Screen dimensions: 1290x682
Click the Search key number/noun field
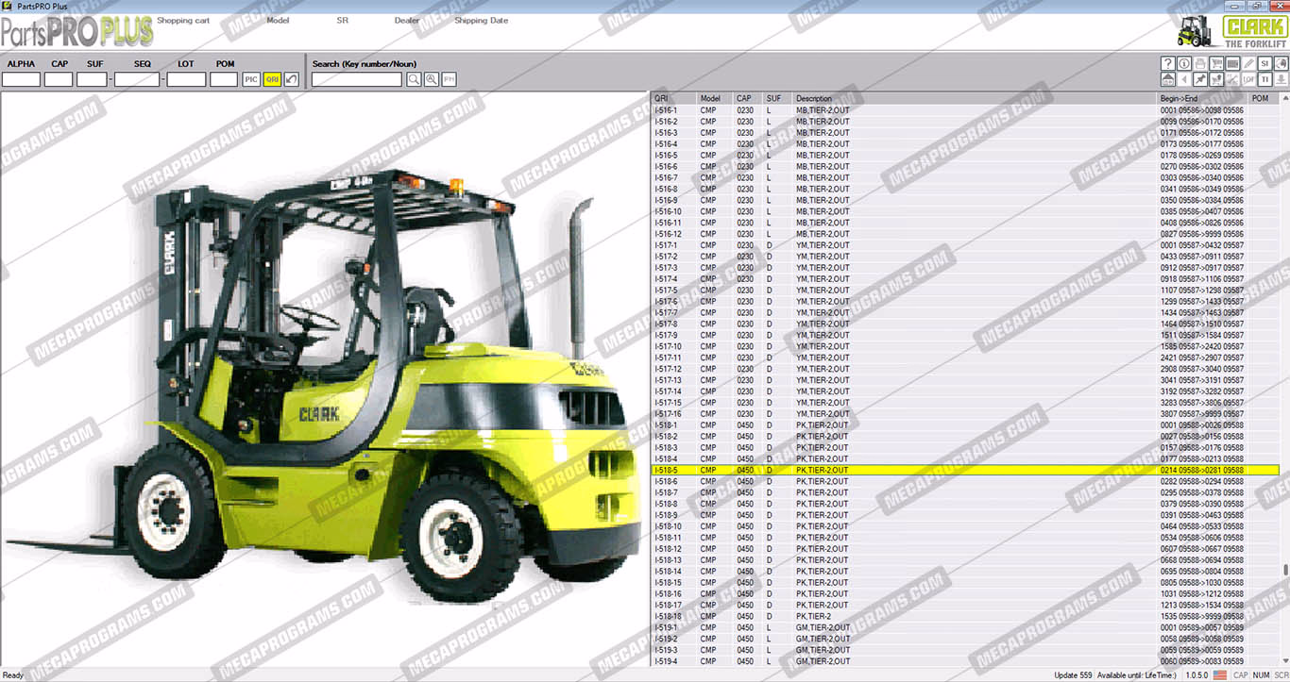pyautogui.click(x=357, y=79)
